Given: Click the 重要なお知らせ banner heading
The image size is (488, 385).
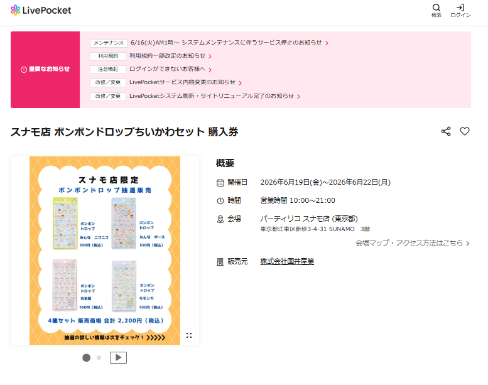Looking at the screenshot, I should click(45, 70).
